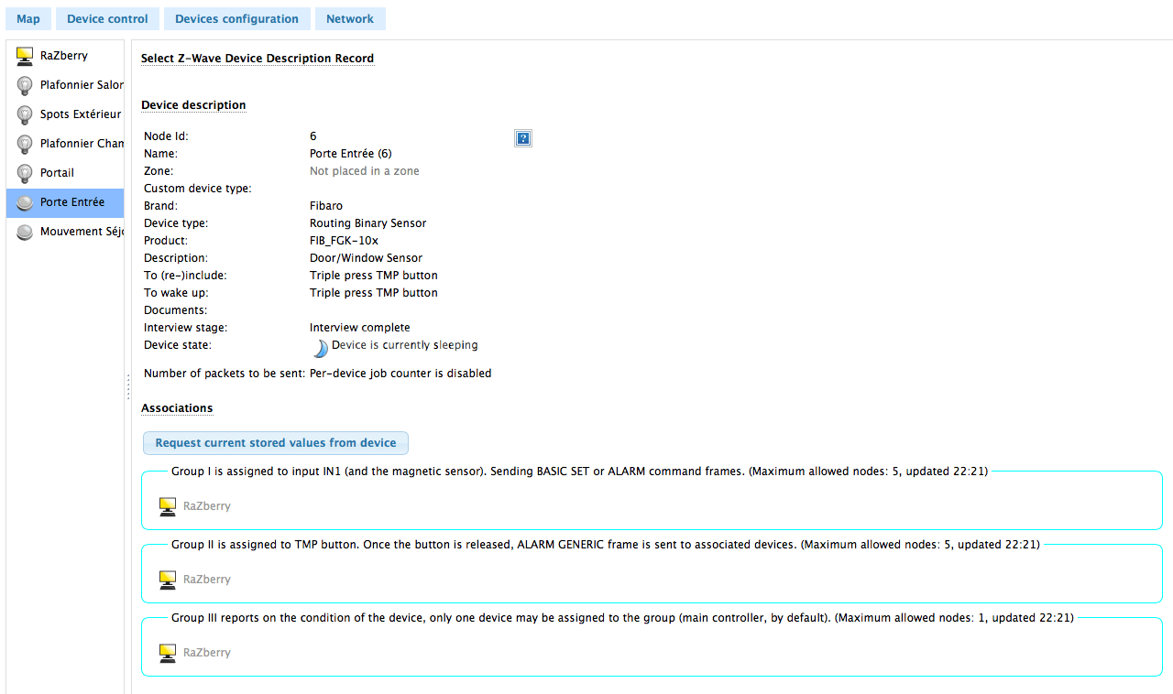1173x694 pixels.
Task: Select Spots Extérieur in device list
Action: coord(65,114)
